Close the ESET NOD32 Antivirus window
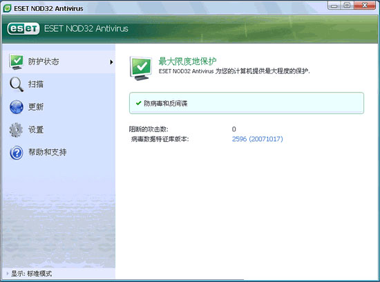This screenshot has height=282, width=380. click(x=365, y=6)
